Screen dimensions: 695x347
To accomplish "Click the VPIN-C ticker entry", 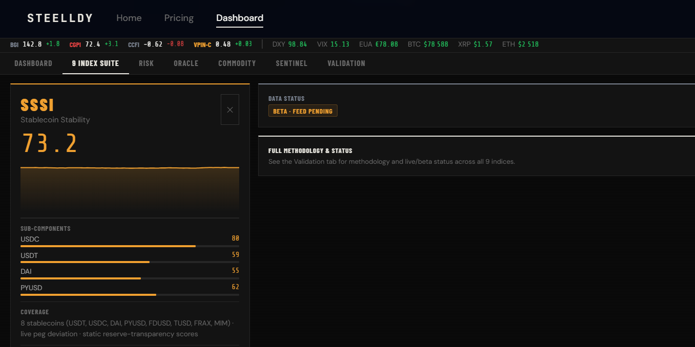I will (223, 45).
